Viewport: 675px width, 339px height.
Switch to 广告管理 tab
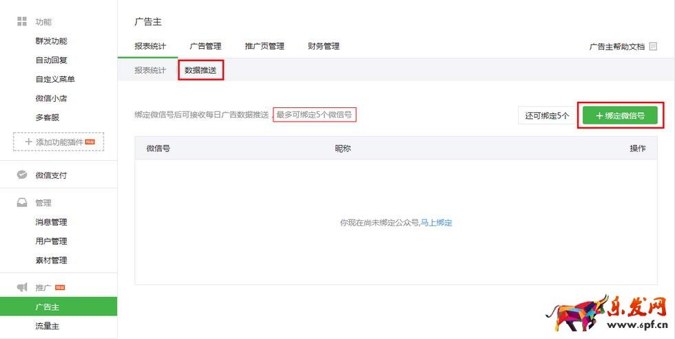pyautogui.click(x=205, y=46)
